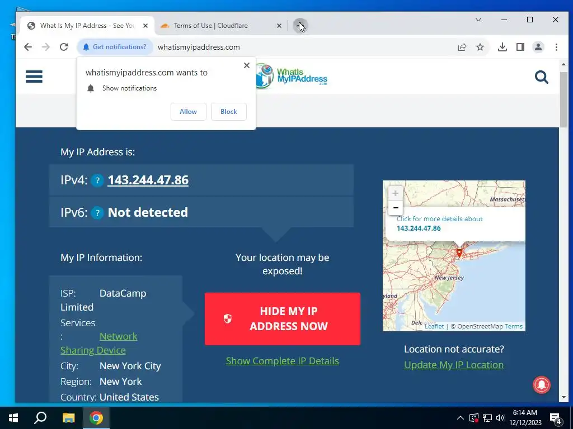Screen dimensions: 573x429
Task: Allow notifications from whatismyipaddress.com
Action: (x=188, y=112)
